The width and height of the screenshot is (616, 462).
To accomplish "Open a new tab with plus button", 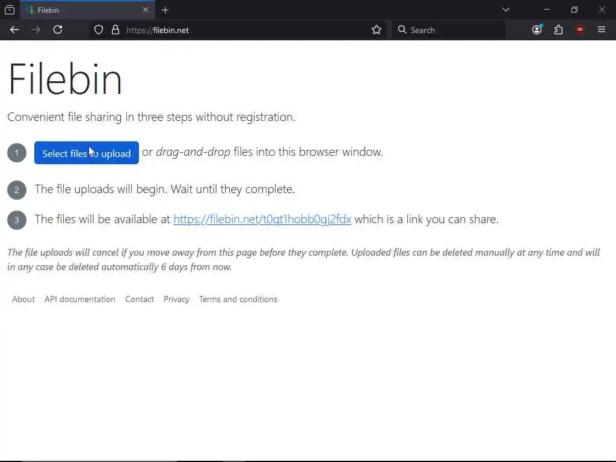I will pyautogui.click(x=165, y=10).
